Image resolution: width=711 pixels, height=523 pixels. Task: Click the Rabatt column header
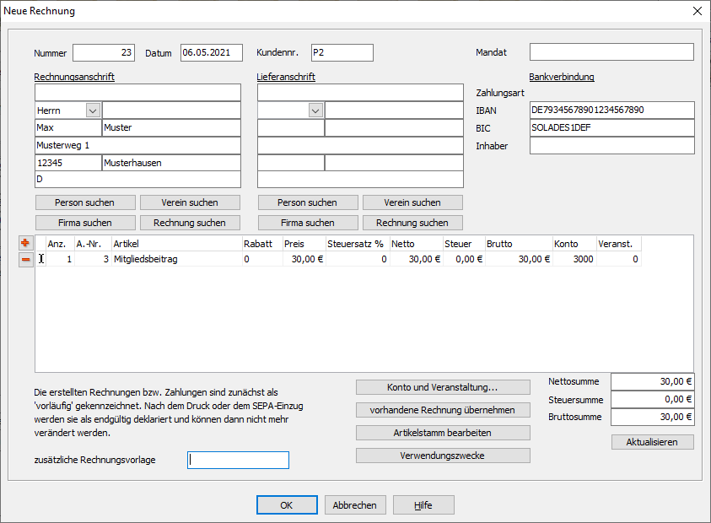pyautogui.click(x=262, y=244)
